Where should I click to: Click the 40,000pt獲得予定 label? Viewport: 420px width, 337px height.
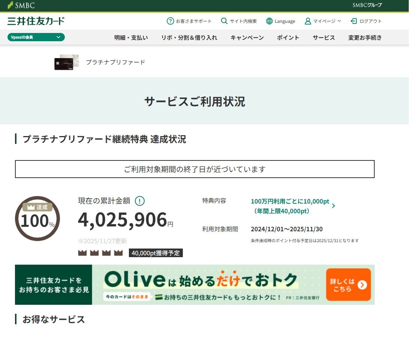(155, 253)
